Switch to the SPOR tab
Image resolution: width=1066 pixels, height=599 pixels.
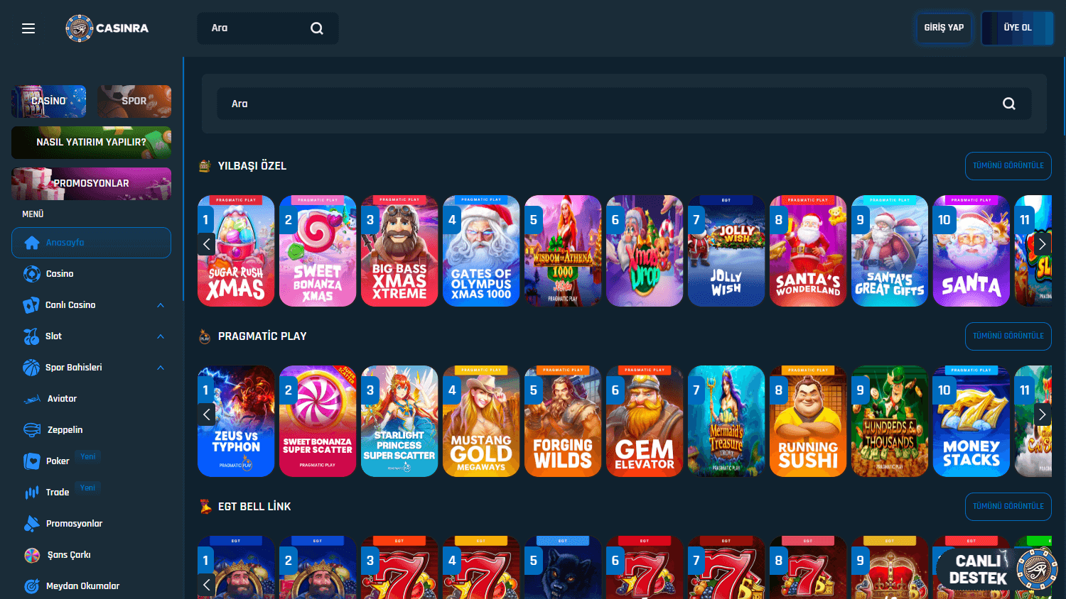(x=134, y=101)
